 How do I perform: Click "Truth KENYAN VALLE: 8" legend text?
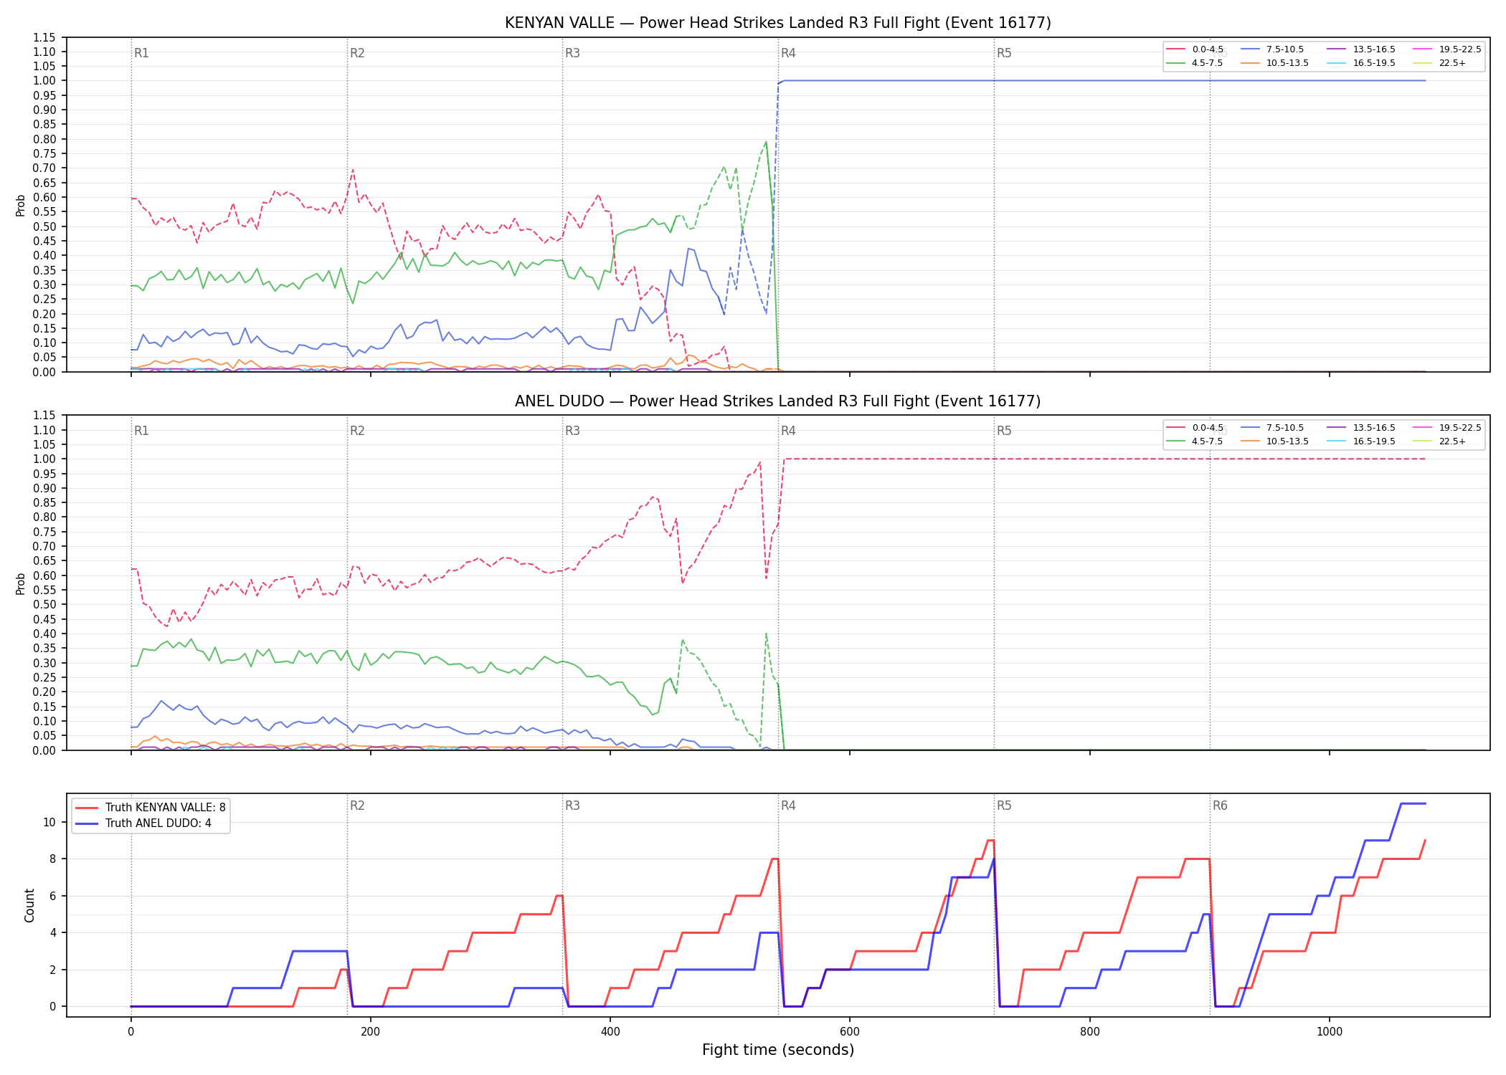click(165, 807)
